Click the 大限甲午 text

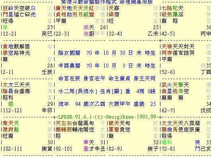119,104
